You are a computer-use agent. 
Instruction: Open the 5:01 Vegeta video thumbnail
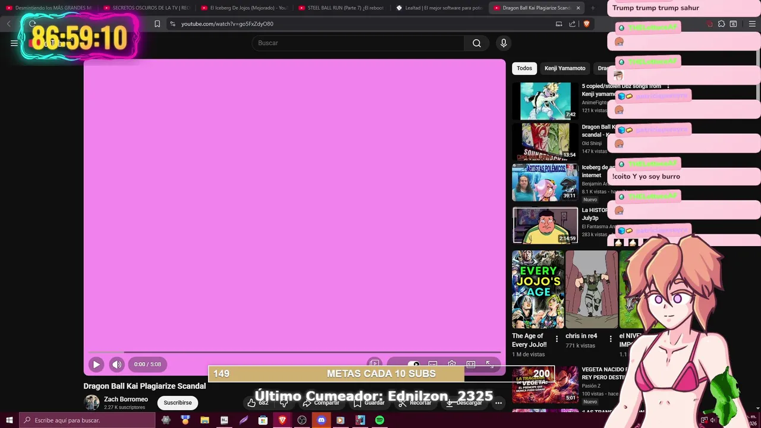[x=545, y=385]
